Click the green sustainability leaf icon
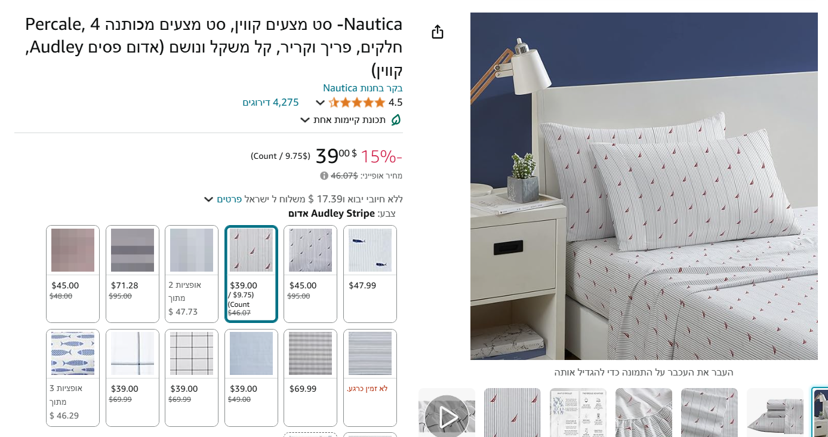 pyautogui.click(x=396, y=120)
